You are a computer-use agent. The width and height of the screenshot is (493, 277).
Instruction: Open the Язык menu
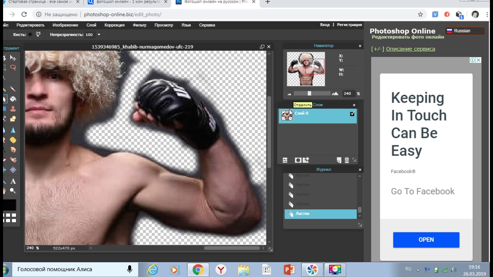[186, 25]
